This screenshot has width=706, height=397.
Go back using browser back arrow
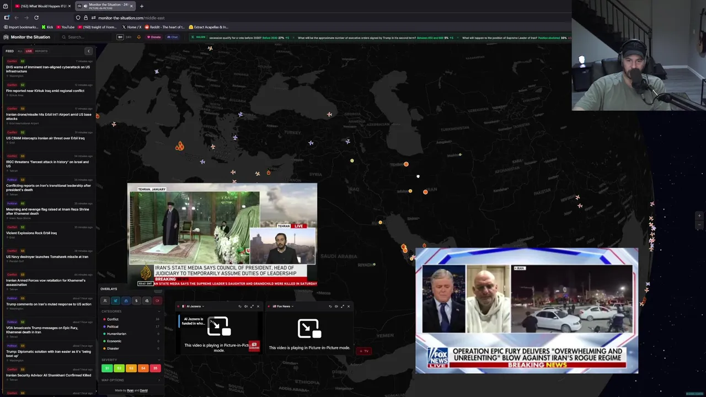tap(16, 18)
